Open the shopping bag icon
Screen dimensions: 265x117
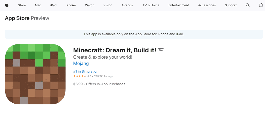tap(261, 5)
